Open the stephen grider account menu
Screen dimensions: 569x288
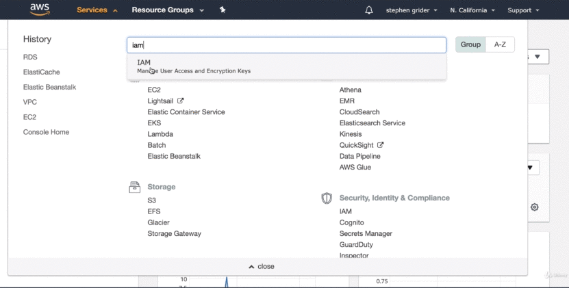pos(411,10)
